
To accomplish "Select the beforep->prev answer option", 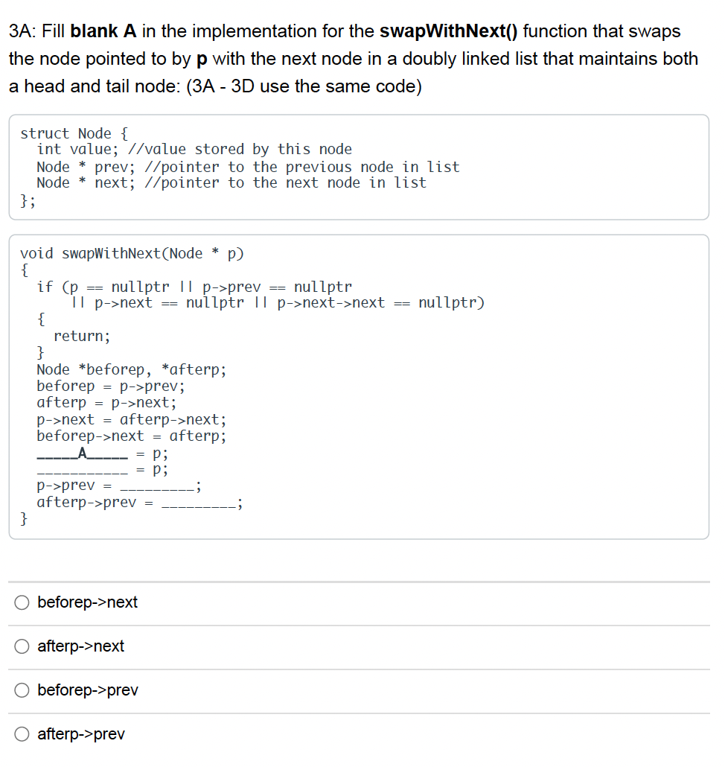I will tap(22, 690).
